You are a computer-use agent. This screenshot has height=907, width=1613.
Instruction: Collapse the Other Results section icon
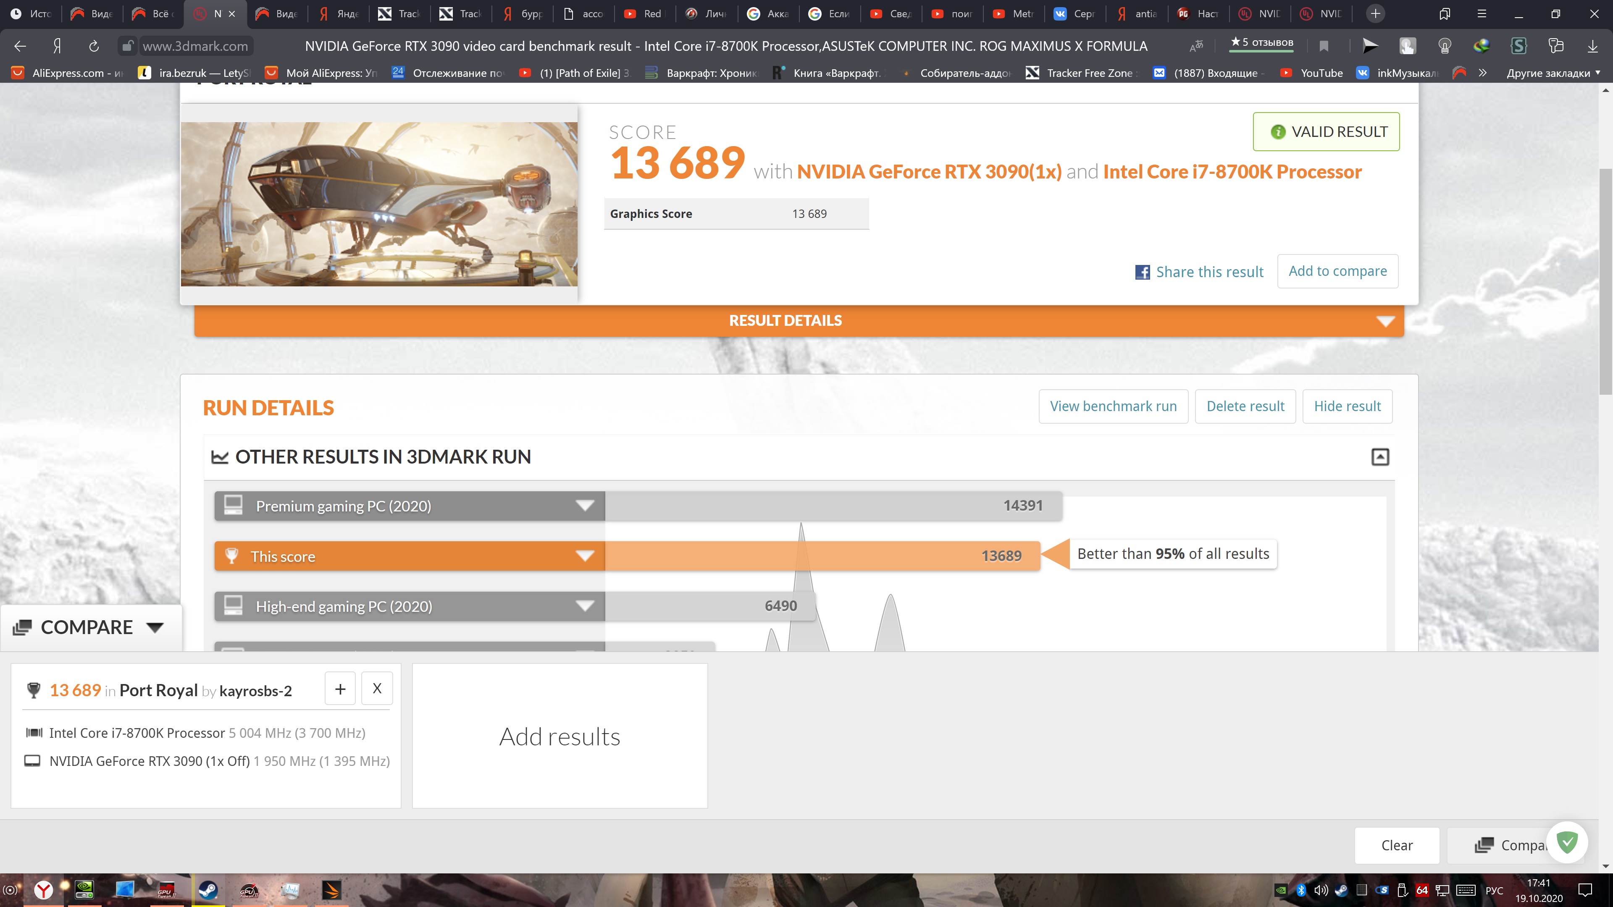(x=1380, y=457)
